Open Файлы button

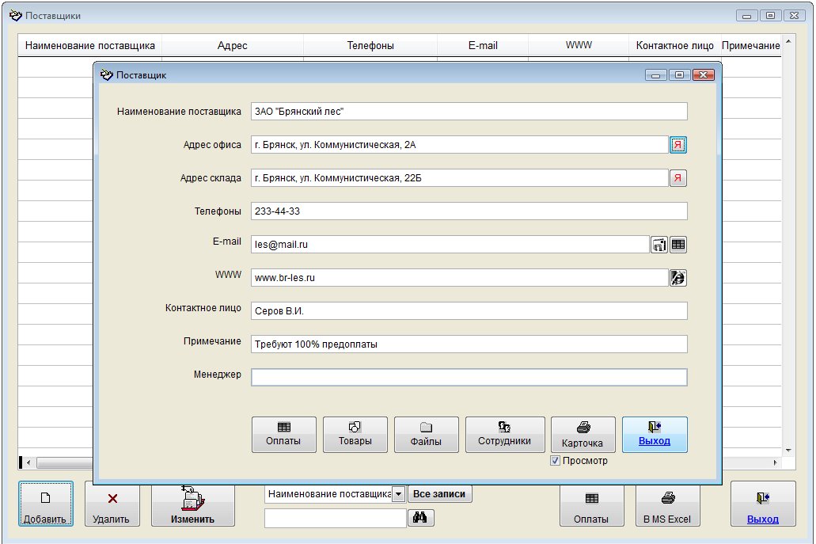coord(427,435)
